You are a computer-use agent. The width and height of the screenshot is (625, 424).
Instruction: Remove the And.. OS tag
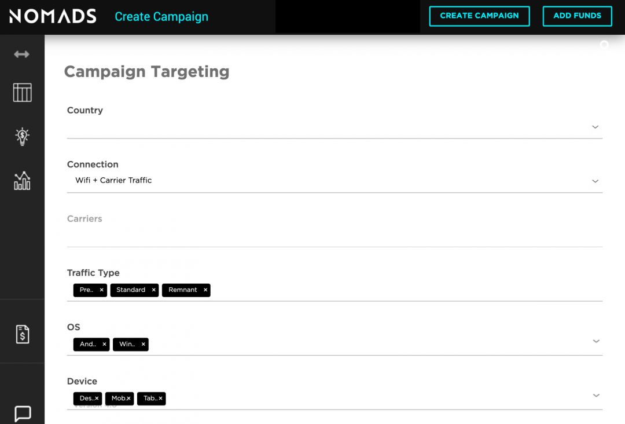pyautogui.click(x=104, y=344)
